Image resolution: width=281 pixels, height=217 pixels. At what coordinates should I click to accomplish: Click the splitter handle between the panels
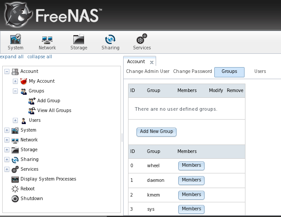click(122, 137)
